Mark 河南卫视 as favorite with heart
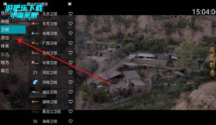The width and height of the screenshot is (216, 125). pyautogui.click(x=71, y=82)
